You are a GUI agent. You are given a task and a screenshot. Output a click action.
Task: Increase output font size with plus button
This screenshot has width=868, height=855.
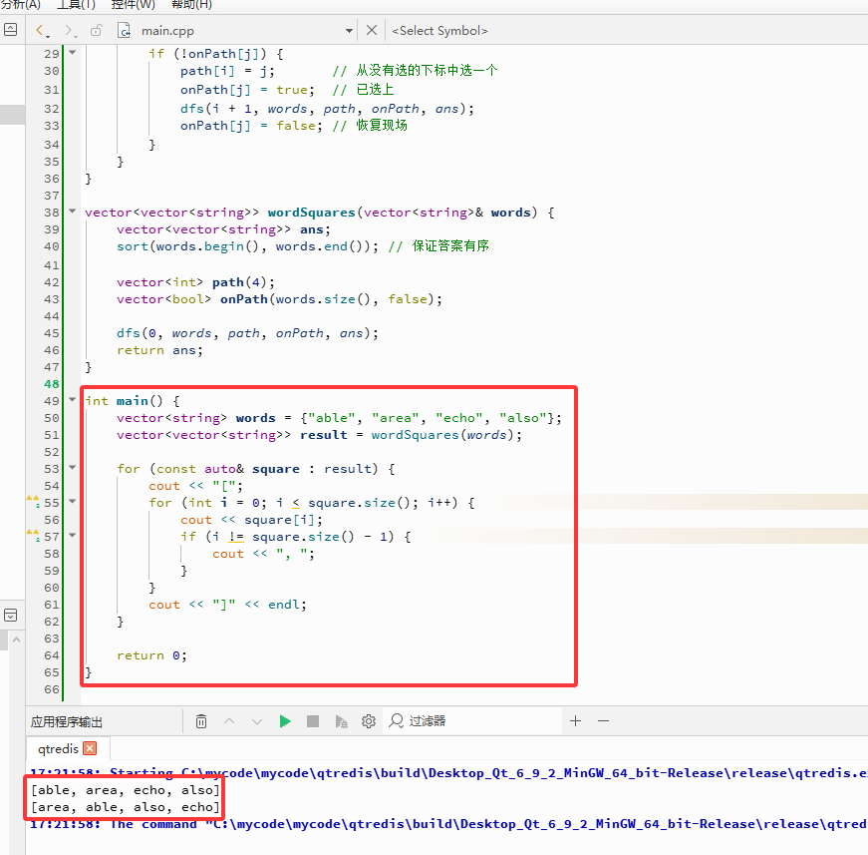[576, 720]
